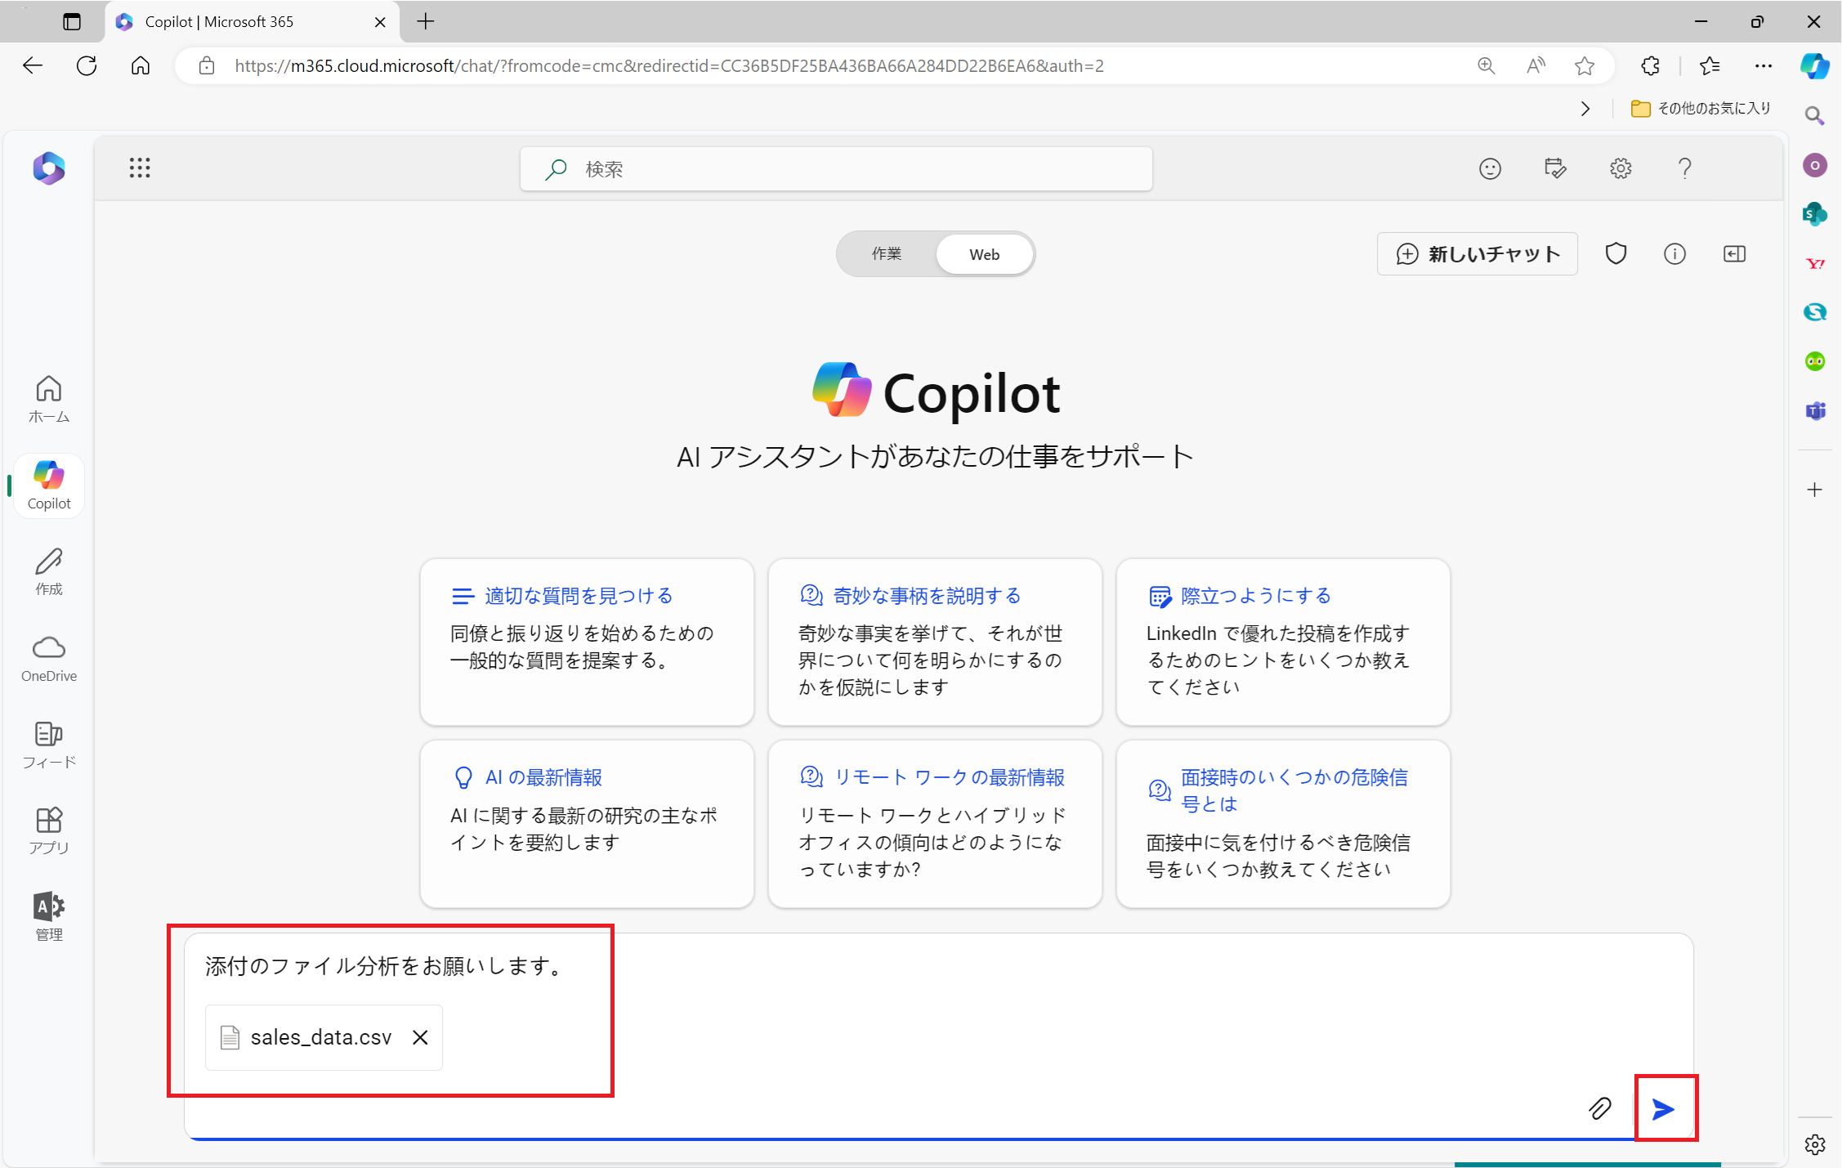The image size is (1842, 1168).
Task: Open help question mark icon
Action: coord(1685,168)
